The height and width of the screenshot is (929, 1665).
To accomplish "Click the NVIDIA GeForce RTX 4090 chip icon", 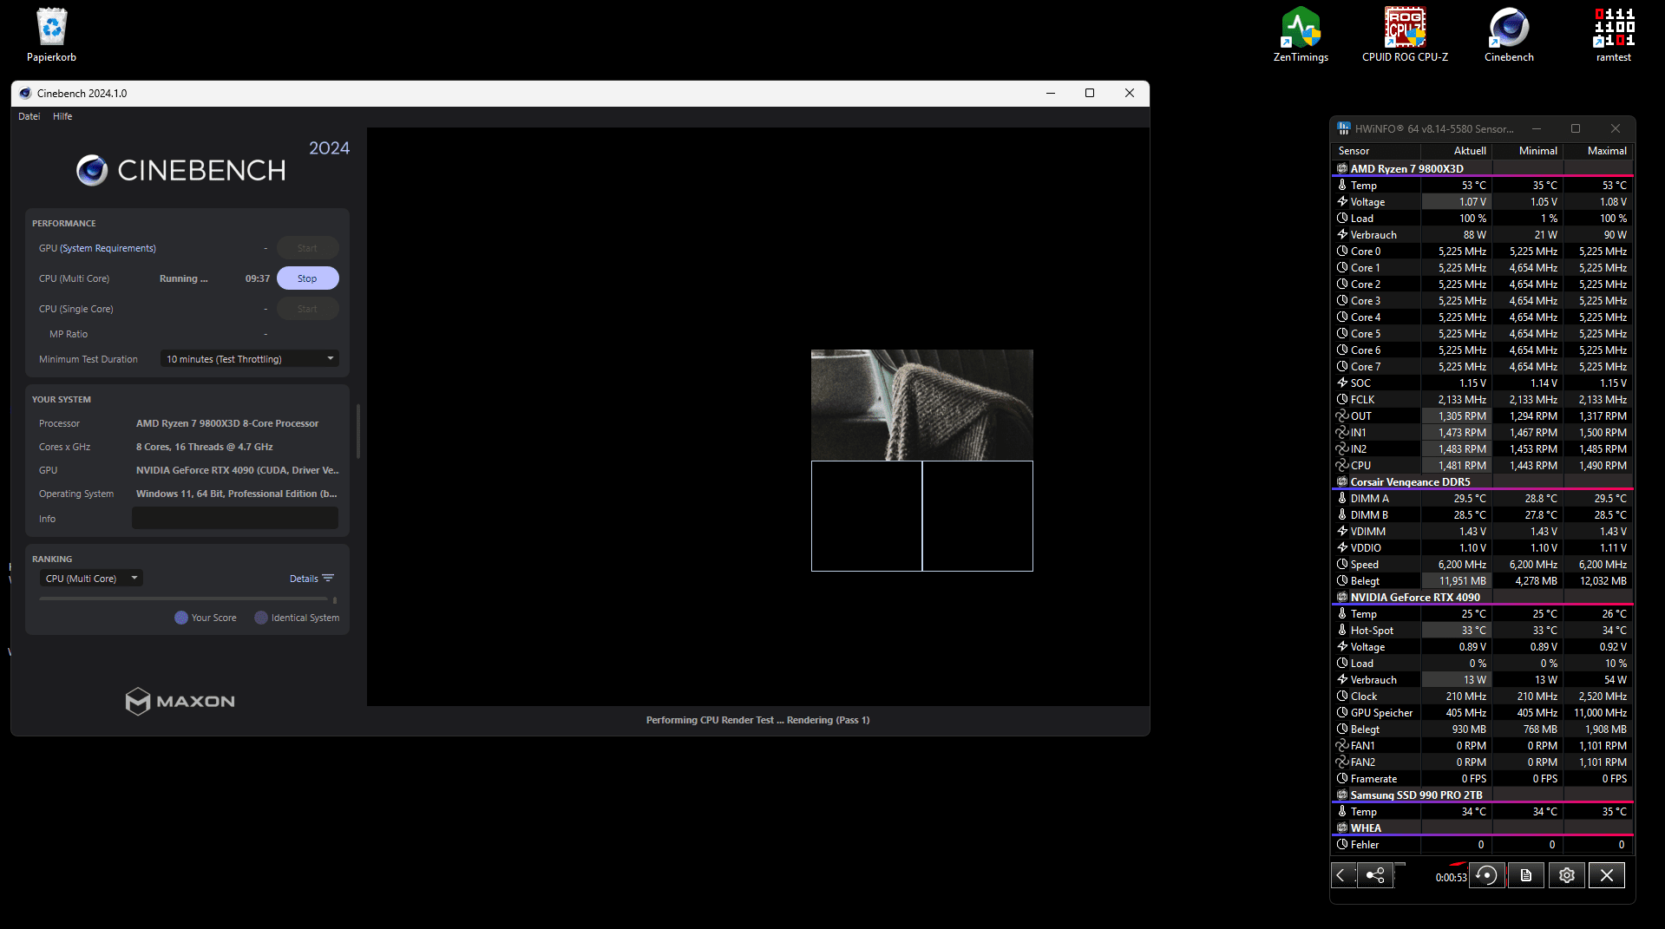I will [1342, 598].
